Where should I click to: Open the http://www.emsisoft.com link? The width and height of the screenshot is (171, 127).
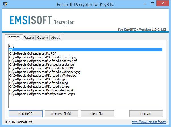pyautogui.click(x=149, y=122)
